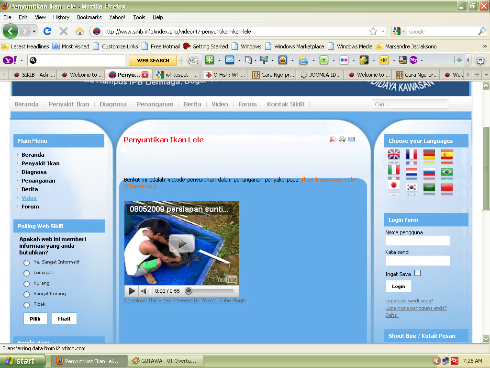
Task: Enable the 'Ingat Saya' checkbox
Action: tap(417, 272)
